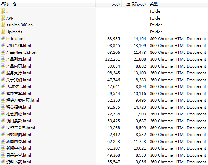Select the file name 资料下载.html
Viewport: 208px width, 165px height.
point(19,162)
